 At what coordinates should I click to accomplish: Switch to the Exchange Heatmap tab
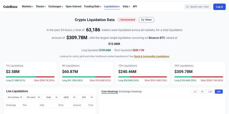131,91
